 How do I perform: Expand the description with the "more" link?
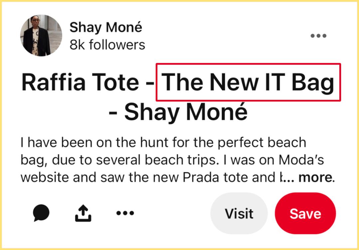(315, 178)
